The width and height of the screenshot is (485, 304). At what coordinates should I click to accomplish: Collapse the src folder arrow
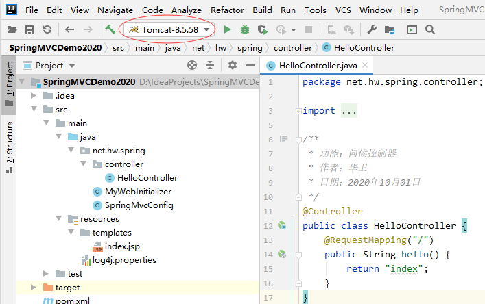click(34, 109)
